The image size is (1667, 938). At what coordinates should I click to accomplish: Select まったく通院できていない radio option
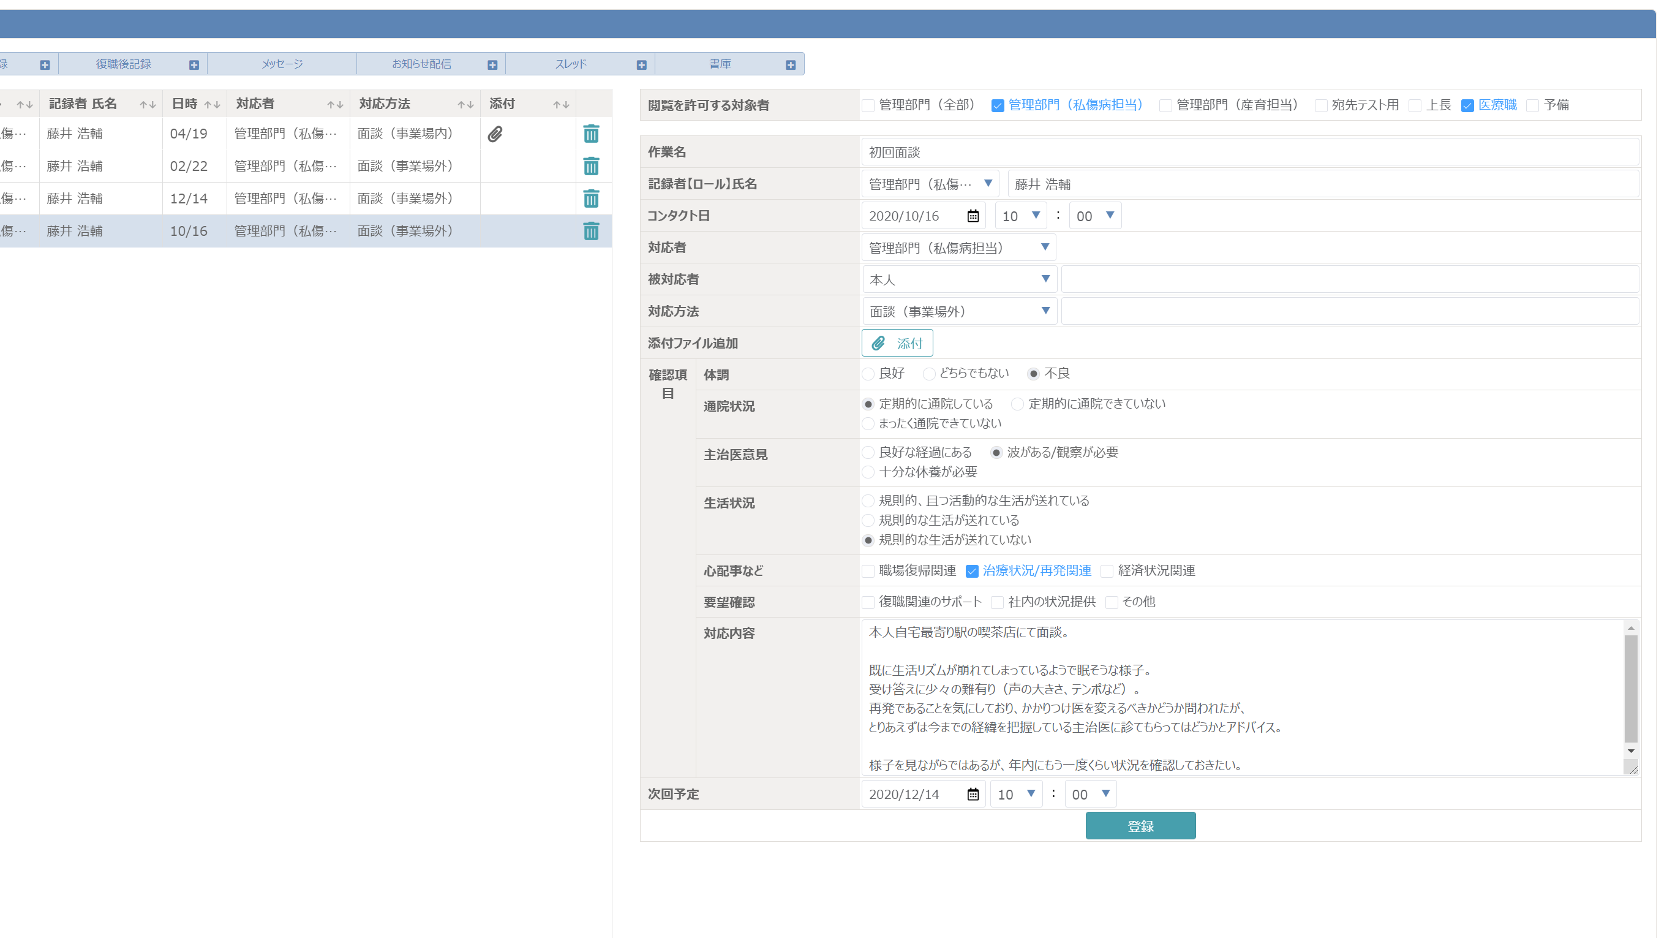pos(868,424)
